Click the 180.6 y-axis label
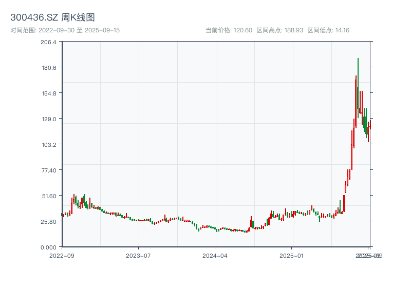 coord(49,68)
